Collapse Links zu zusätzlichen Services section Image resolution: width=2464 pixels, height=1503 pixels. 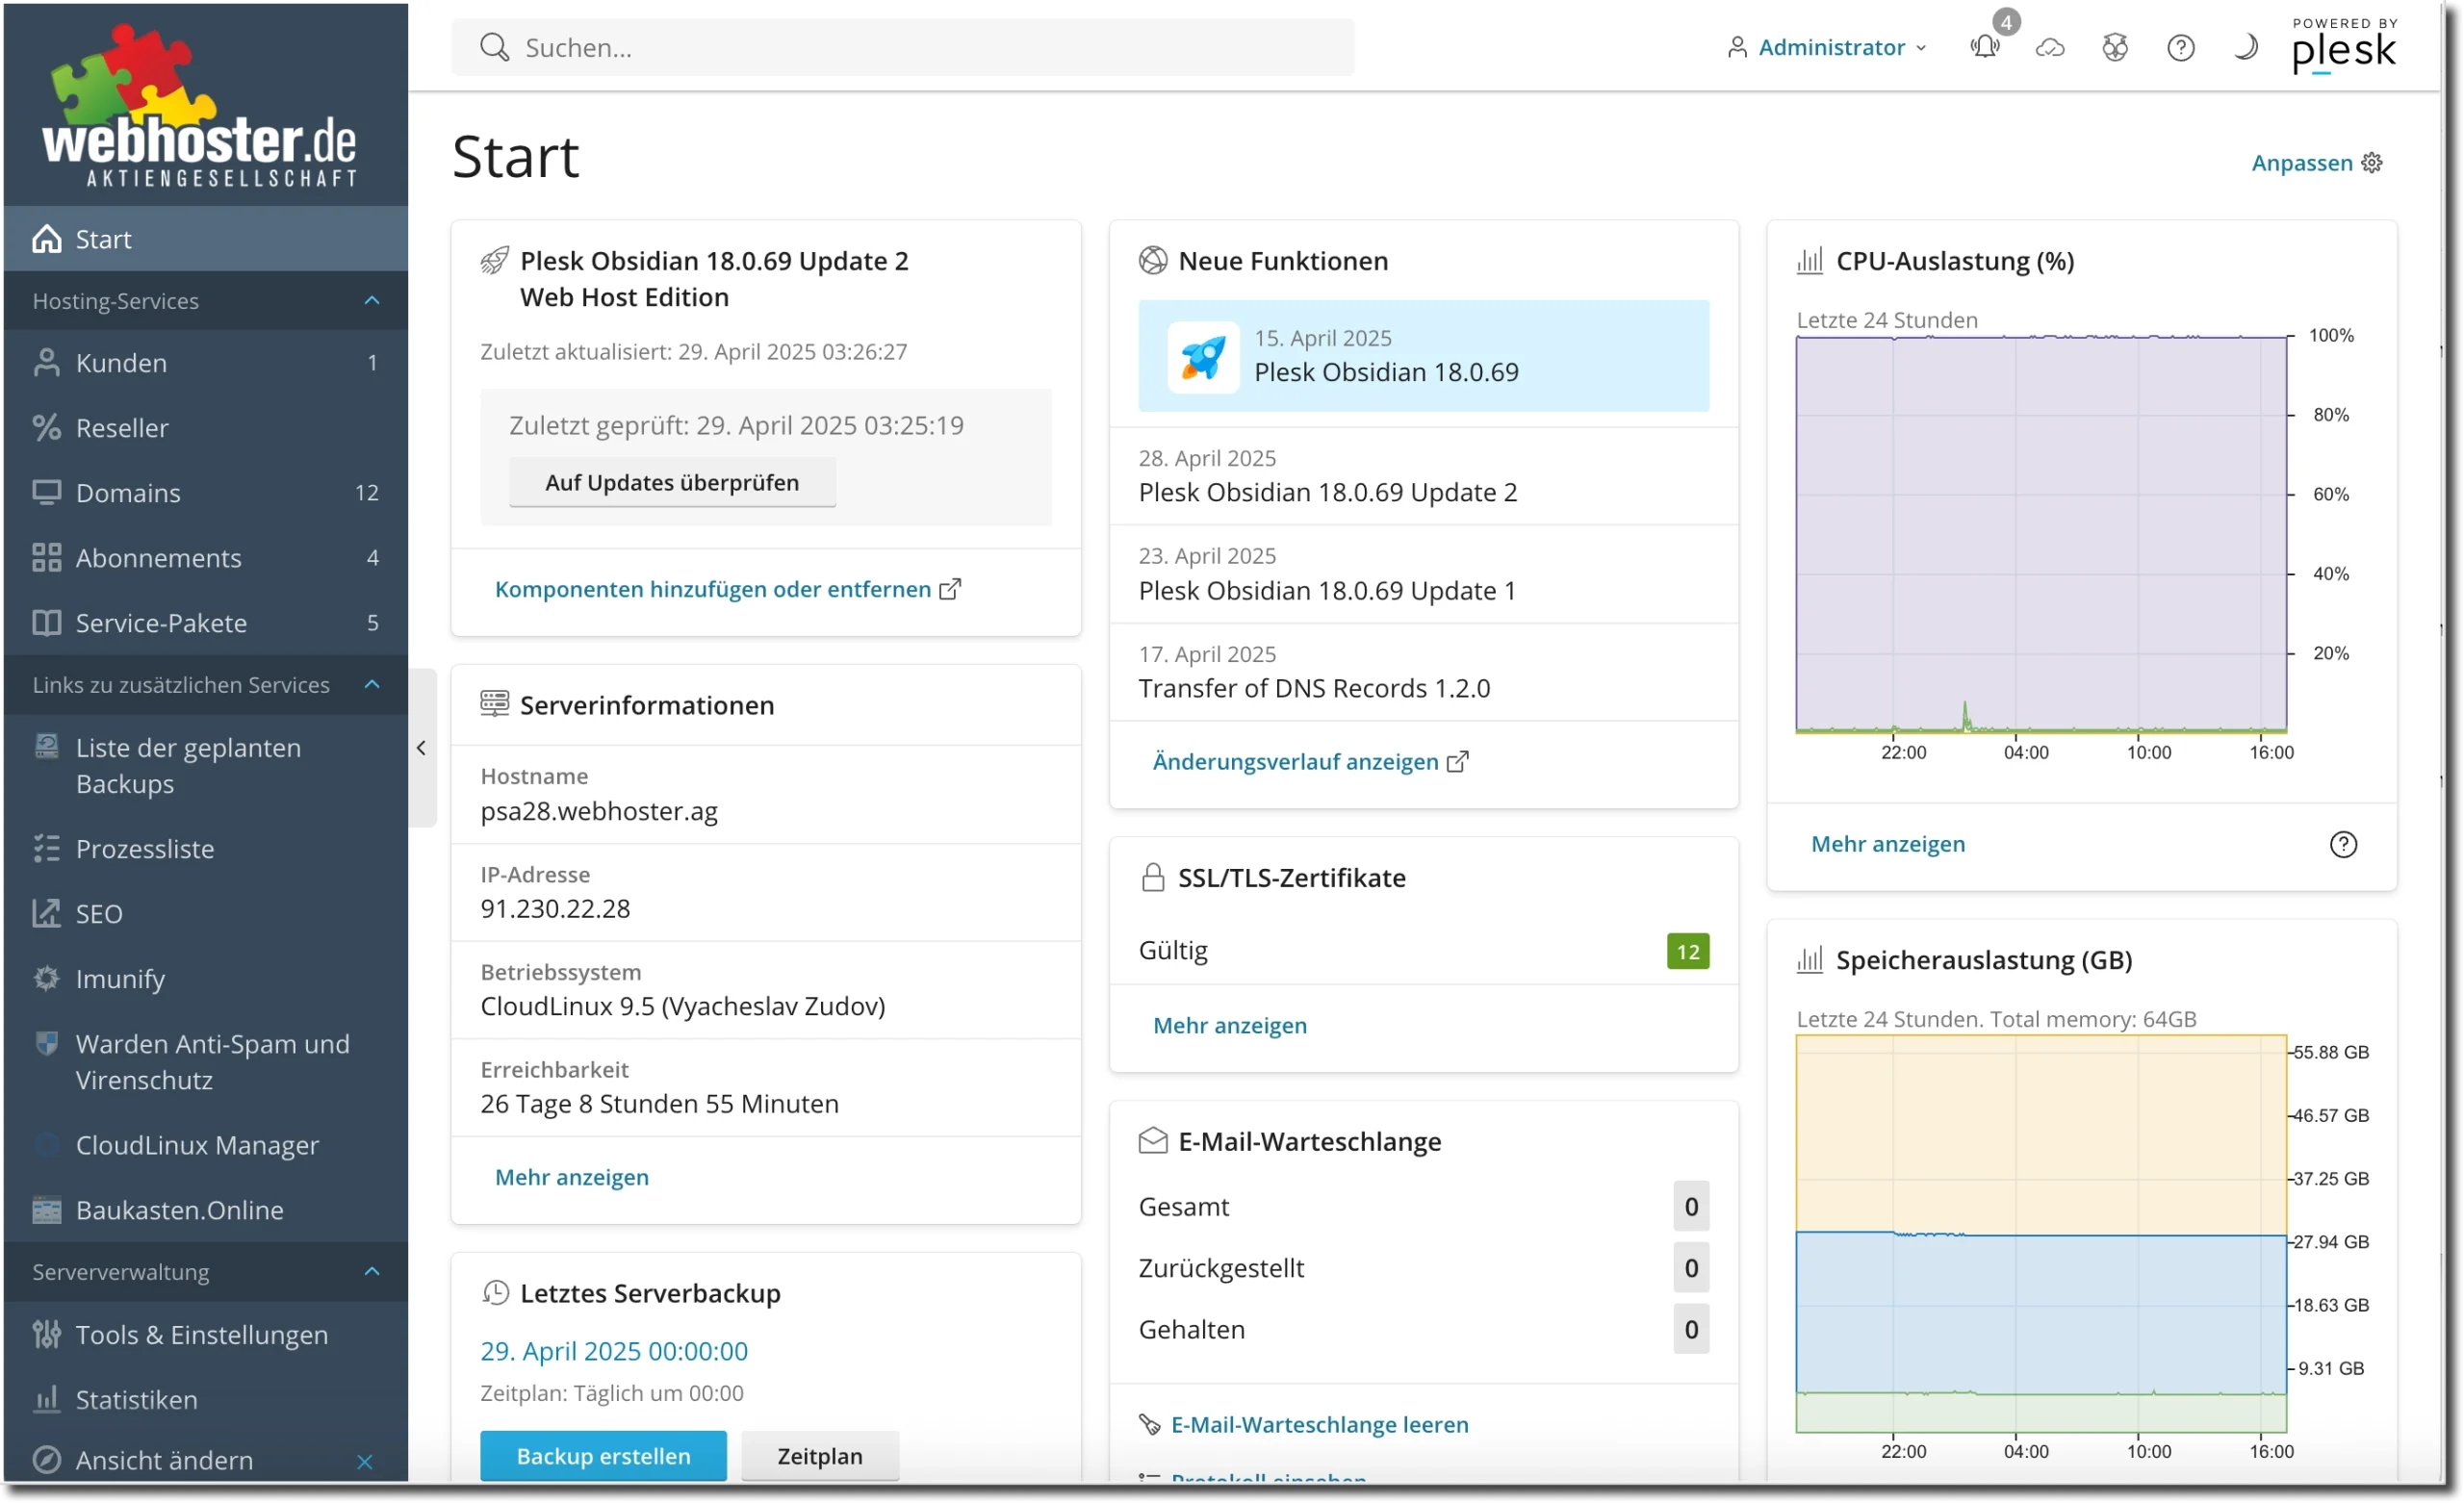click(372, 684)
